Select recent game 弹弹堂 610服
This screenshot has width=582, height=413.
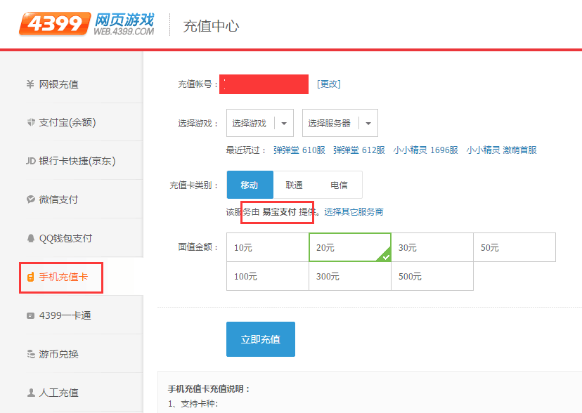[x=299, y=150]
